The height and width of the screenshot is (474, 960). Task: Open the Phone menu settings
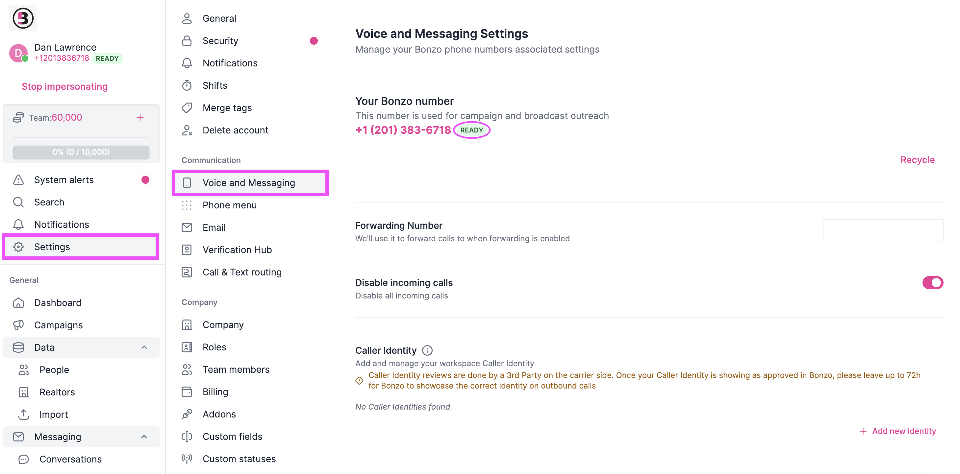pyautogui.click(x=230, y=205)
